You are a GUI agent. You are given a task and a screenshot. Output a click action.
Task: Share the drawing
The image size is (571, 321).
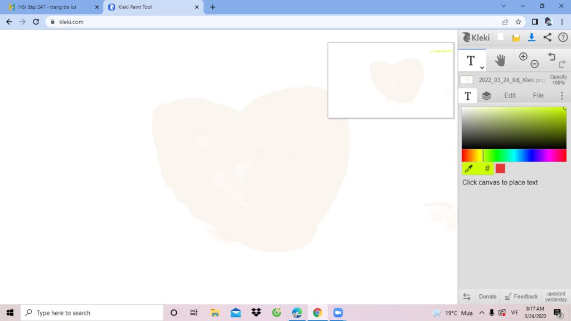click(548, 37)
